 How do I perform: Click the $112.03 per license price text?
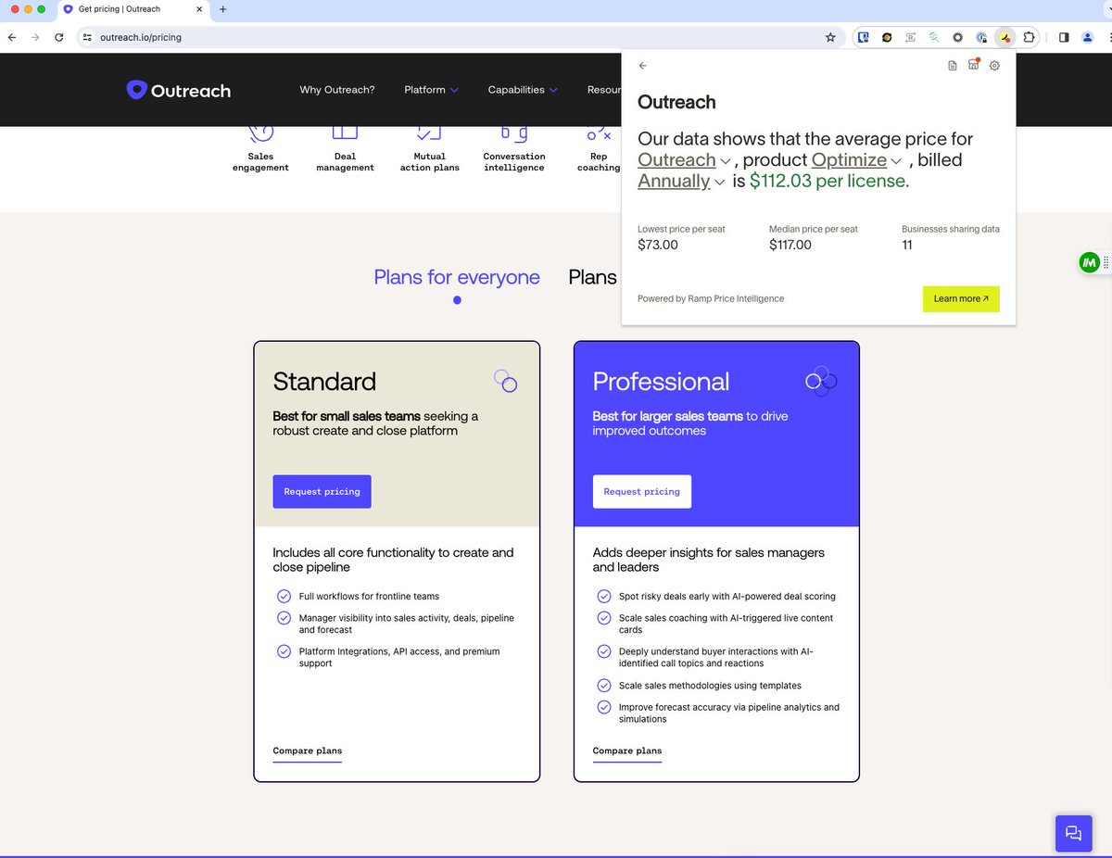[x=829, y=181]
